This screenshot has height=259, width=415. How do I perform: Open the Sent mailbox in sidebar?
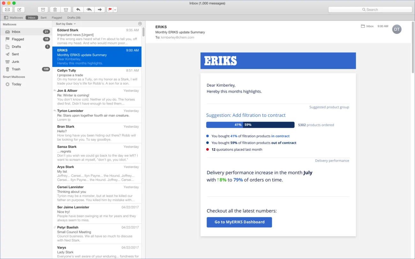point(26,54)
